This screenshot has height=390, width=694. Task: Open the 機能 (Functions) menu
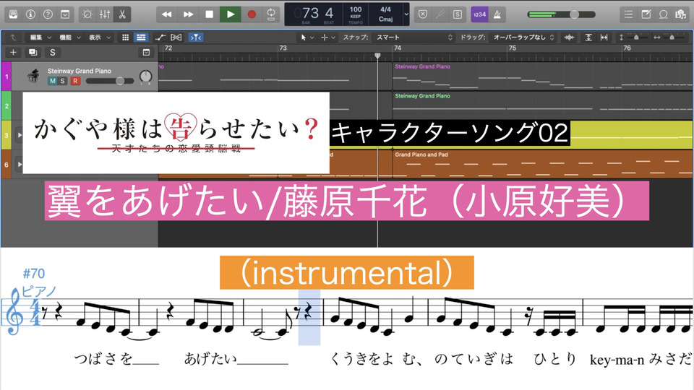coord(70,38)
